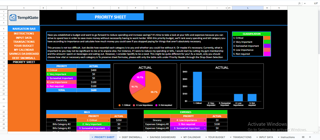The width and height of the screenshot is (320, 140).
Task: Open the Grocery priority dropdown
Action: [x=205, y=120]
